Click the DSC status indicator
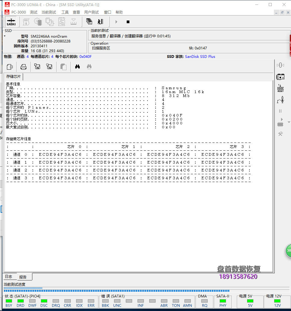 click(44, 301)
